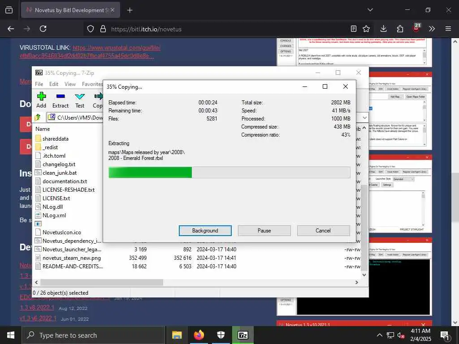Open the Firefox View icon
The width and height of the screenshot is (459, 344).
[x=9, y=10]
